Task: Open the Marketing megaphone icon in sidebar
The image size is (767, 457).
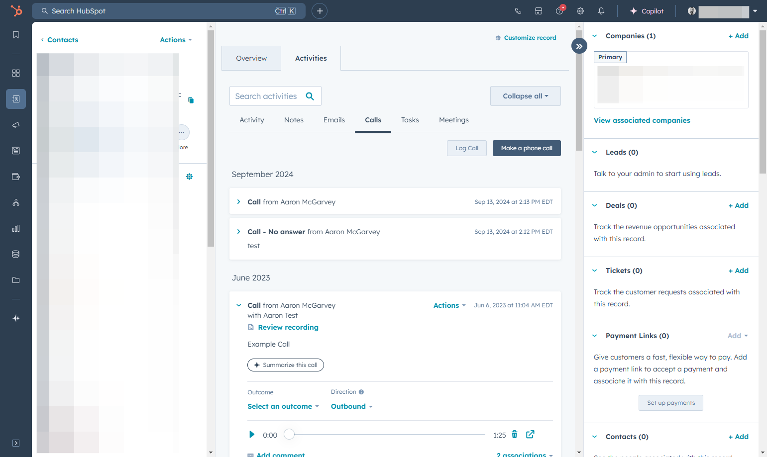Action: (16, 125)
